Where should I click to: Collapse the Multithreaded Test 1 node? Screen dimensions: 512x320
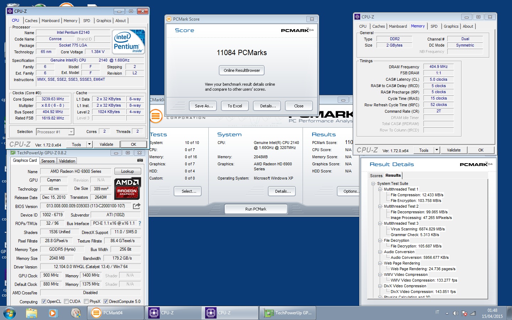[380, 189]
